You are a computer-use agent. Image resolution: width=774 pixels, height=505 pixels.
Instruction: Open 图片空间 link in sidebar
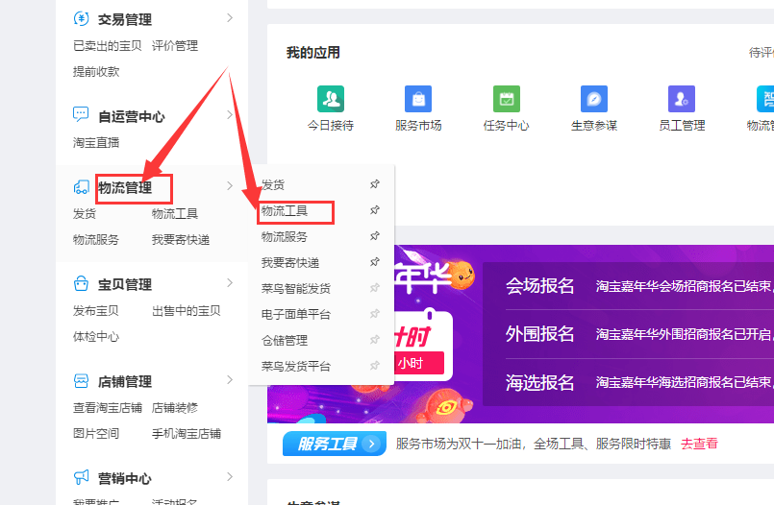tap(96, 434)
